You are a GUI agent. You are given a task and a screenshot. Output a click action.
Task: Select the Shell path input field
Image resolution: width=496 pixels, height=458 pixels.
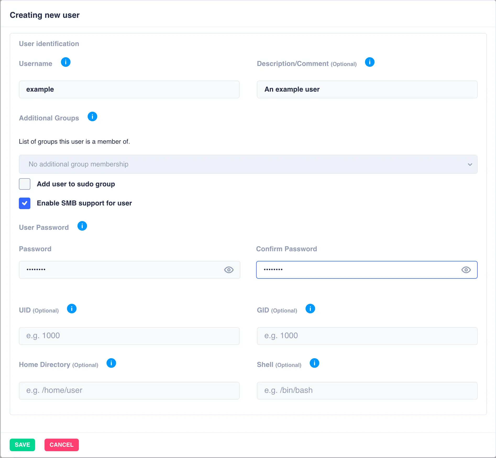tap(367, 391)
